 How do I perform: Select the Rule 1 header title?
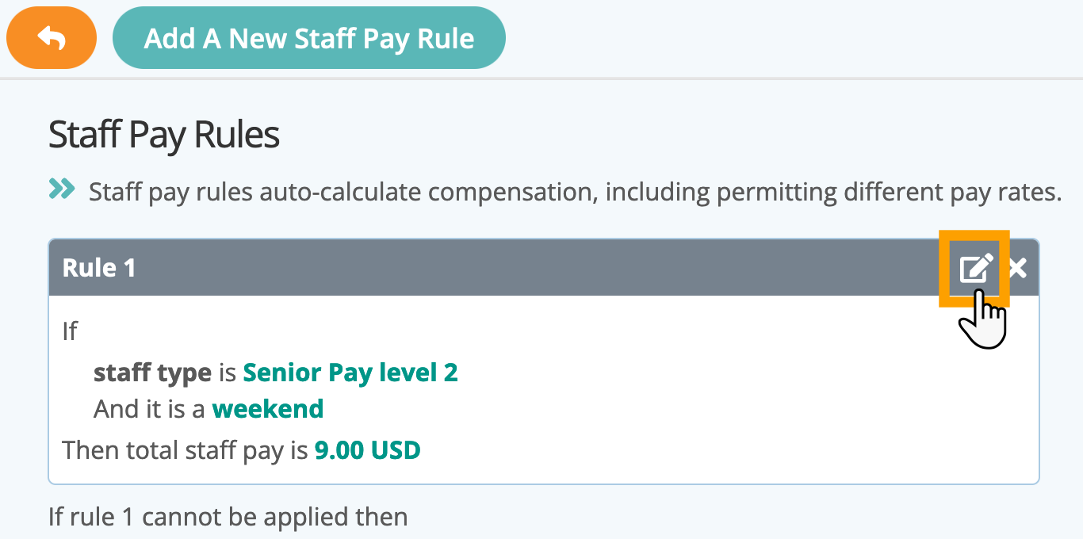(99, 268)
